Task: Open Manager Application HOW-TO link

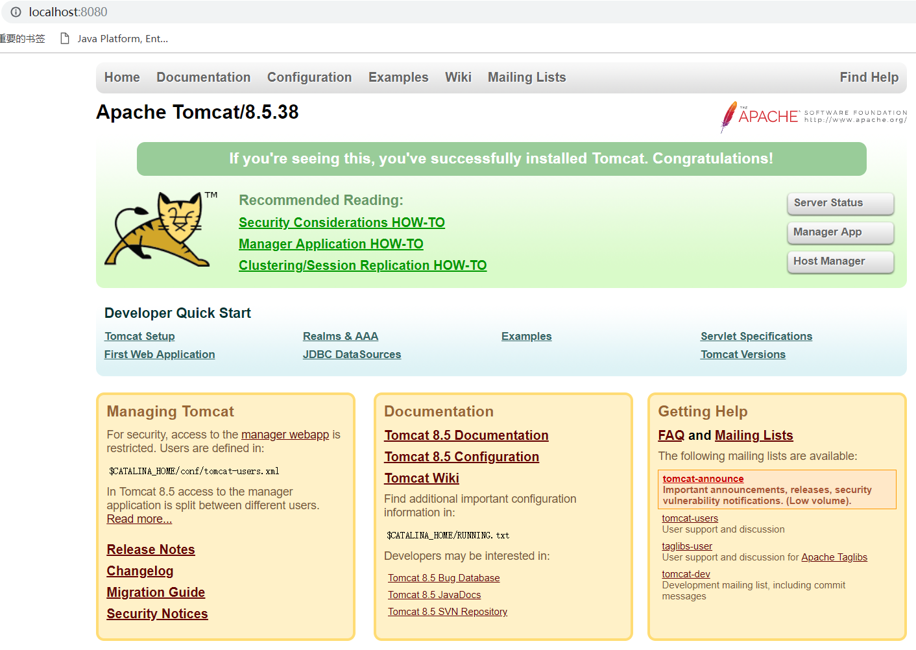Action: click(331, 244)
